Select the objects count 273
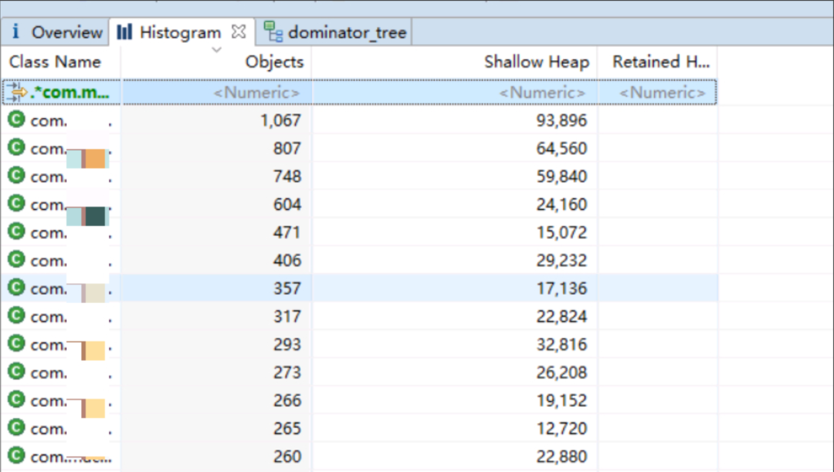 click(287, 373)
